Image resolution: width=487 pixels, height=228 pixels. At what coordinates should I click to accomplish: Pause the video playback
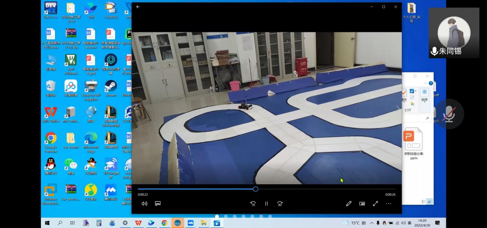266,204
